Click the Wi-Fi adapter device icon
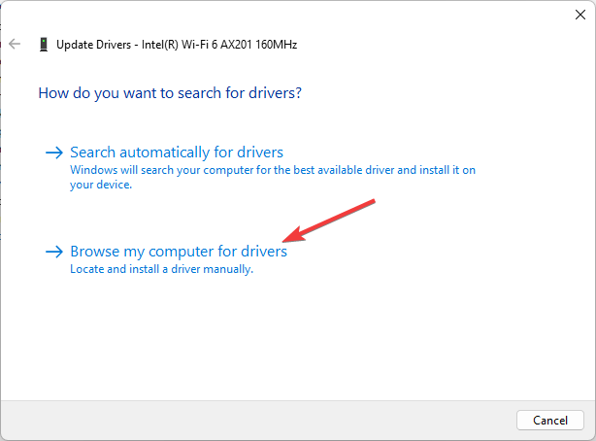596x441 pixels. coord(44,44)
